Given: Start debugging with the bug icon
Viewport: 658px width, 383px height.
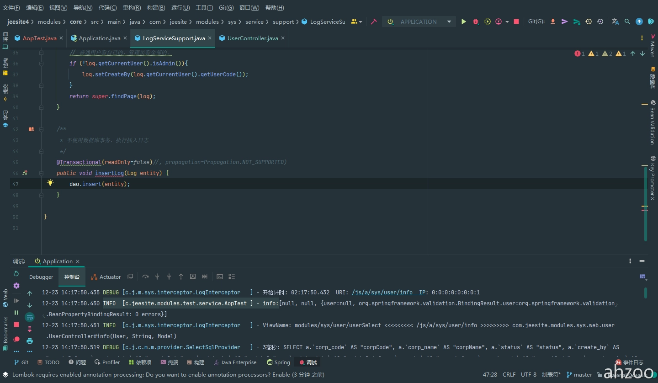Looking at the screenshot, I should 476,21.
